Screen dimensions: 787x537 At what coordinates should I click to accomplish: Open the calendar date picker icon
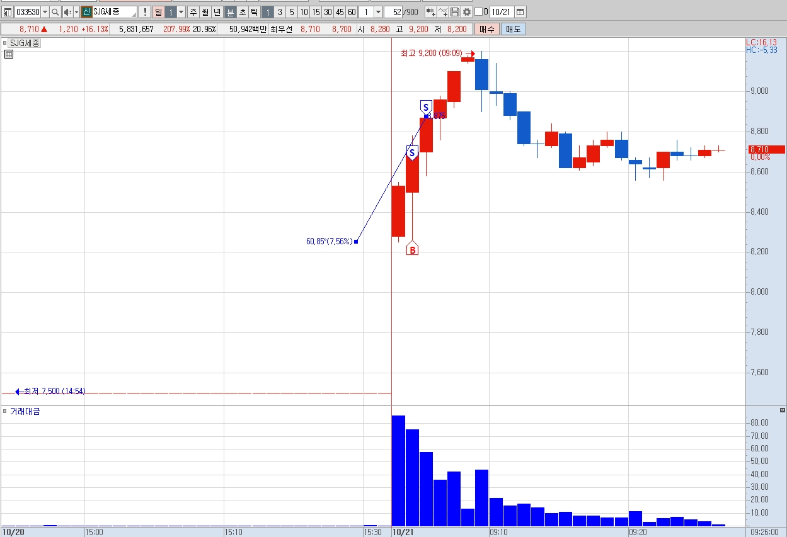520,12
